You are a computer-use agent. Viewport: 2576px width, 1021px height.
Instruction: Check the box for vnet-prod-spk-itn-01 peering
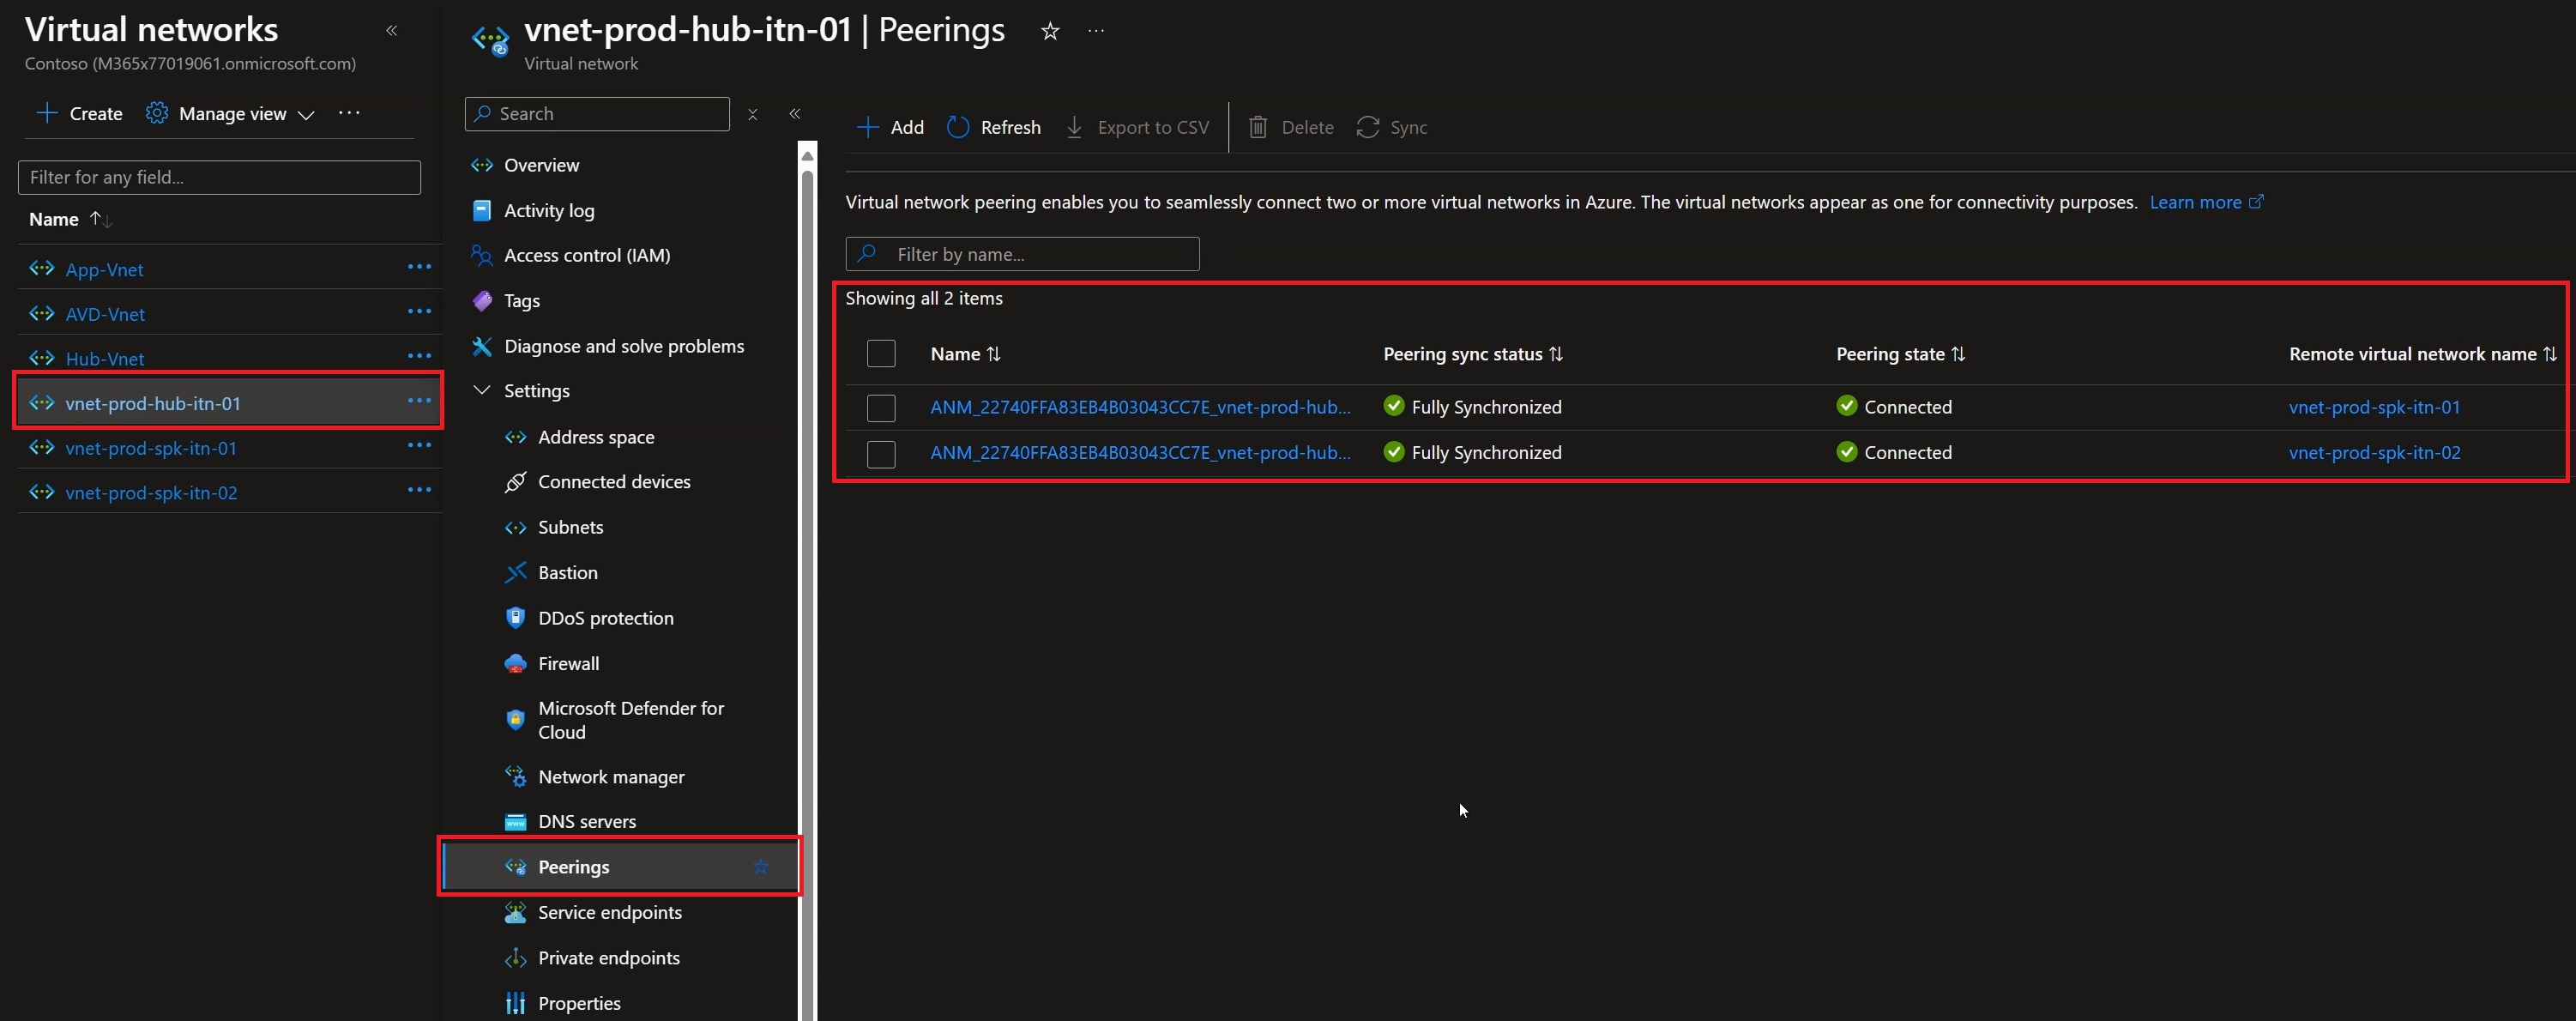click(x=881, y=408)
